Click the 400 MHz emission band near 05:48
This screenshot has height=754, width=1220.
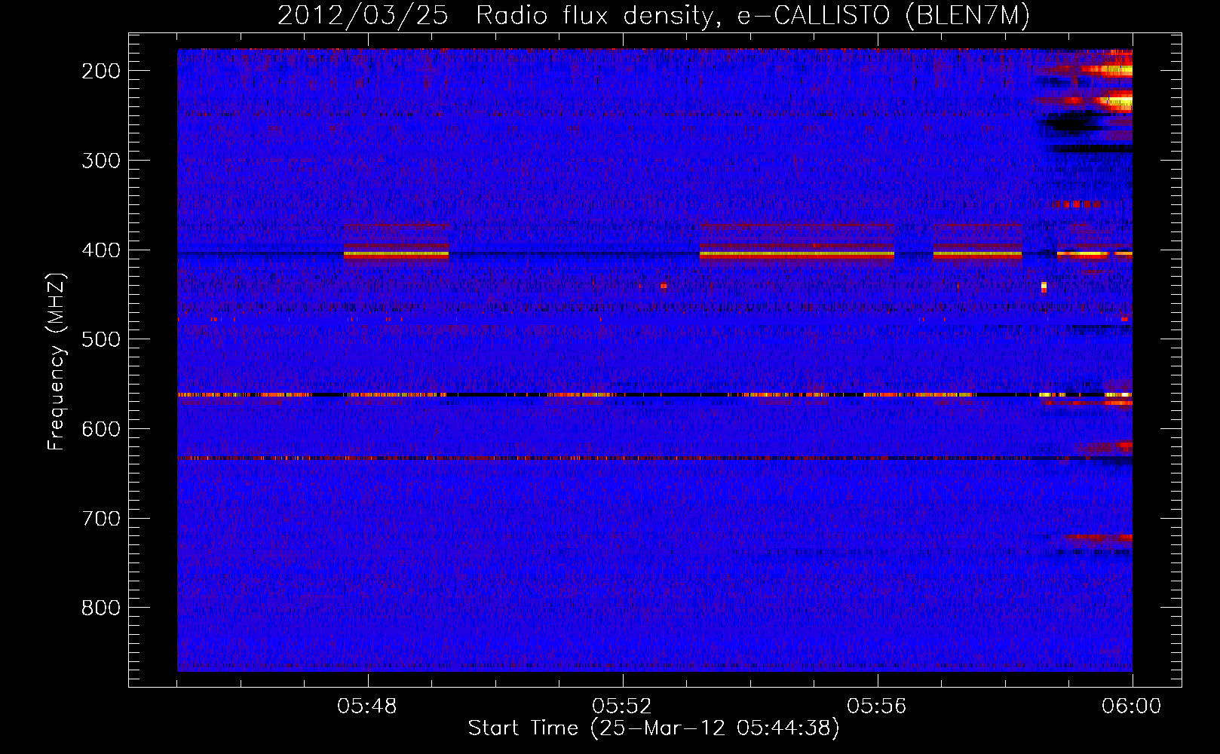pyautogui.click(x=396, y=255)
